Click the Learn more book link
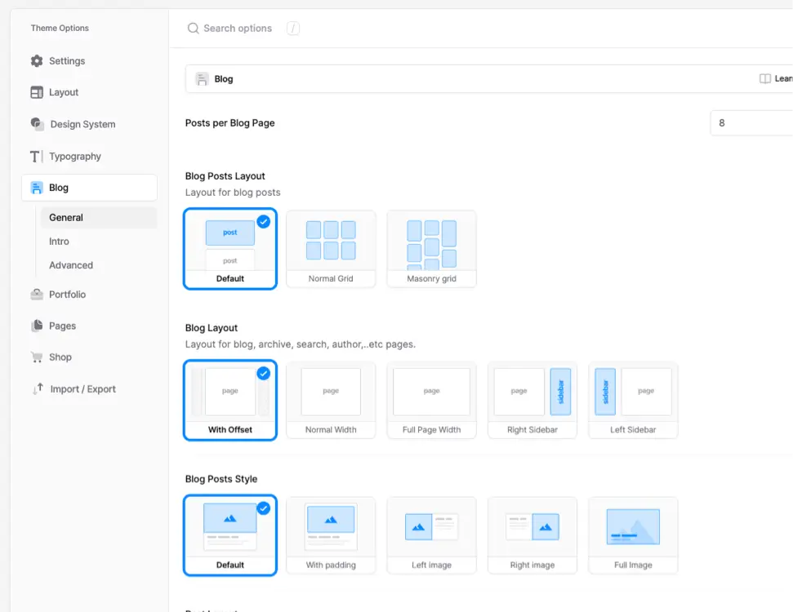This screenshot has height=612, width=793. (775, 79)
